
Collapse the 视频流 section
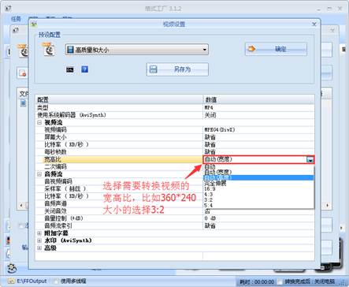click(39, 122)
